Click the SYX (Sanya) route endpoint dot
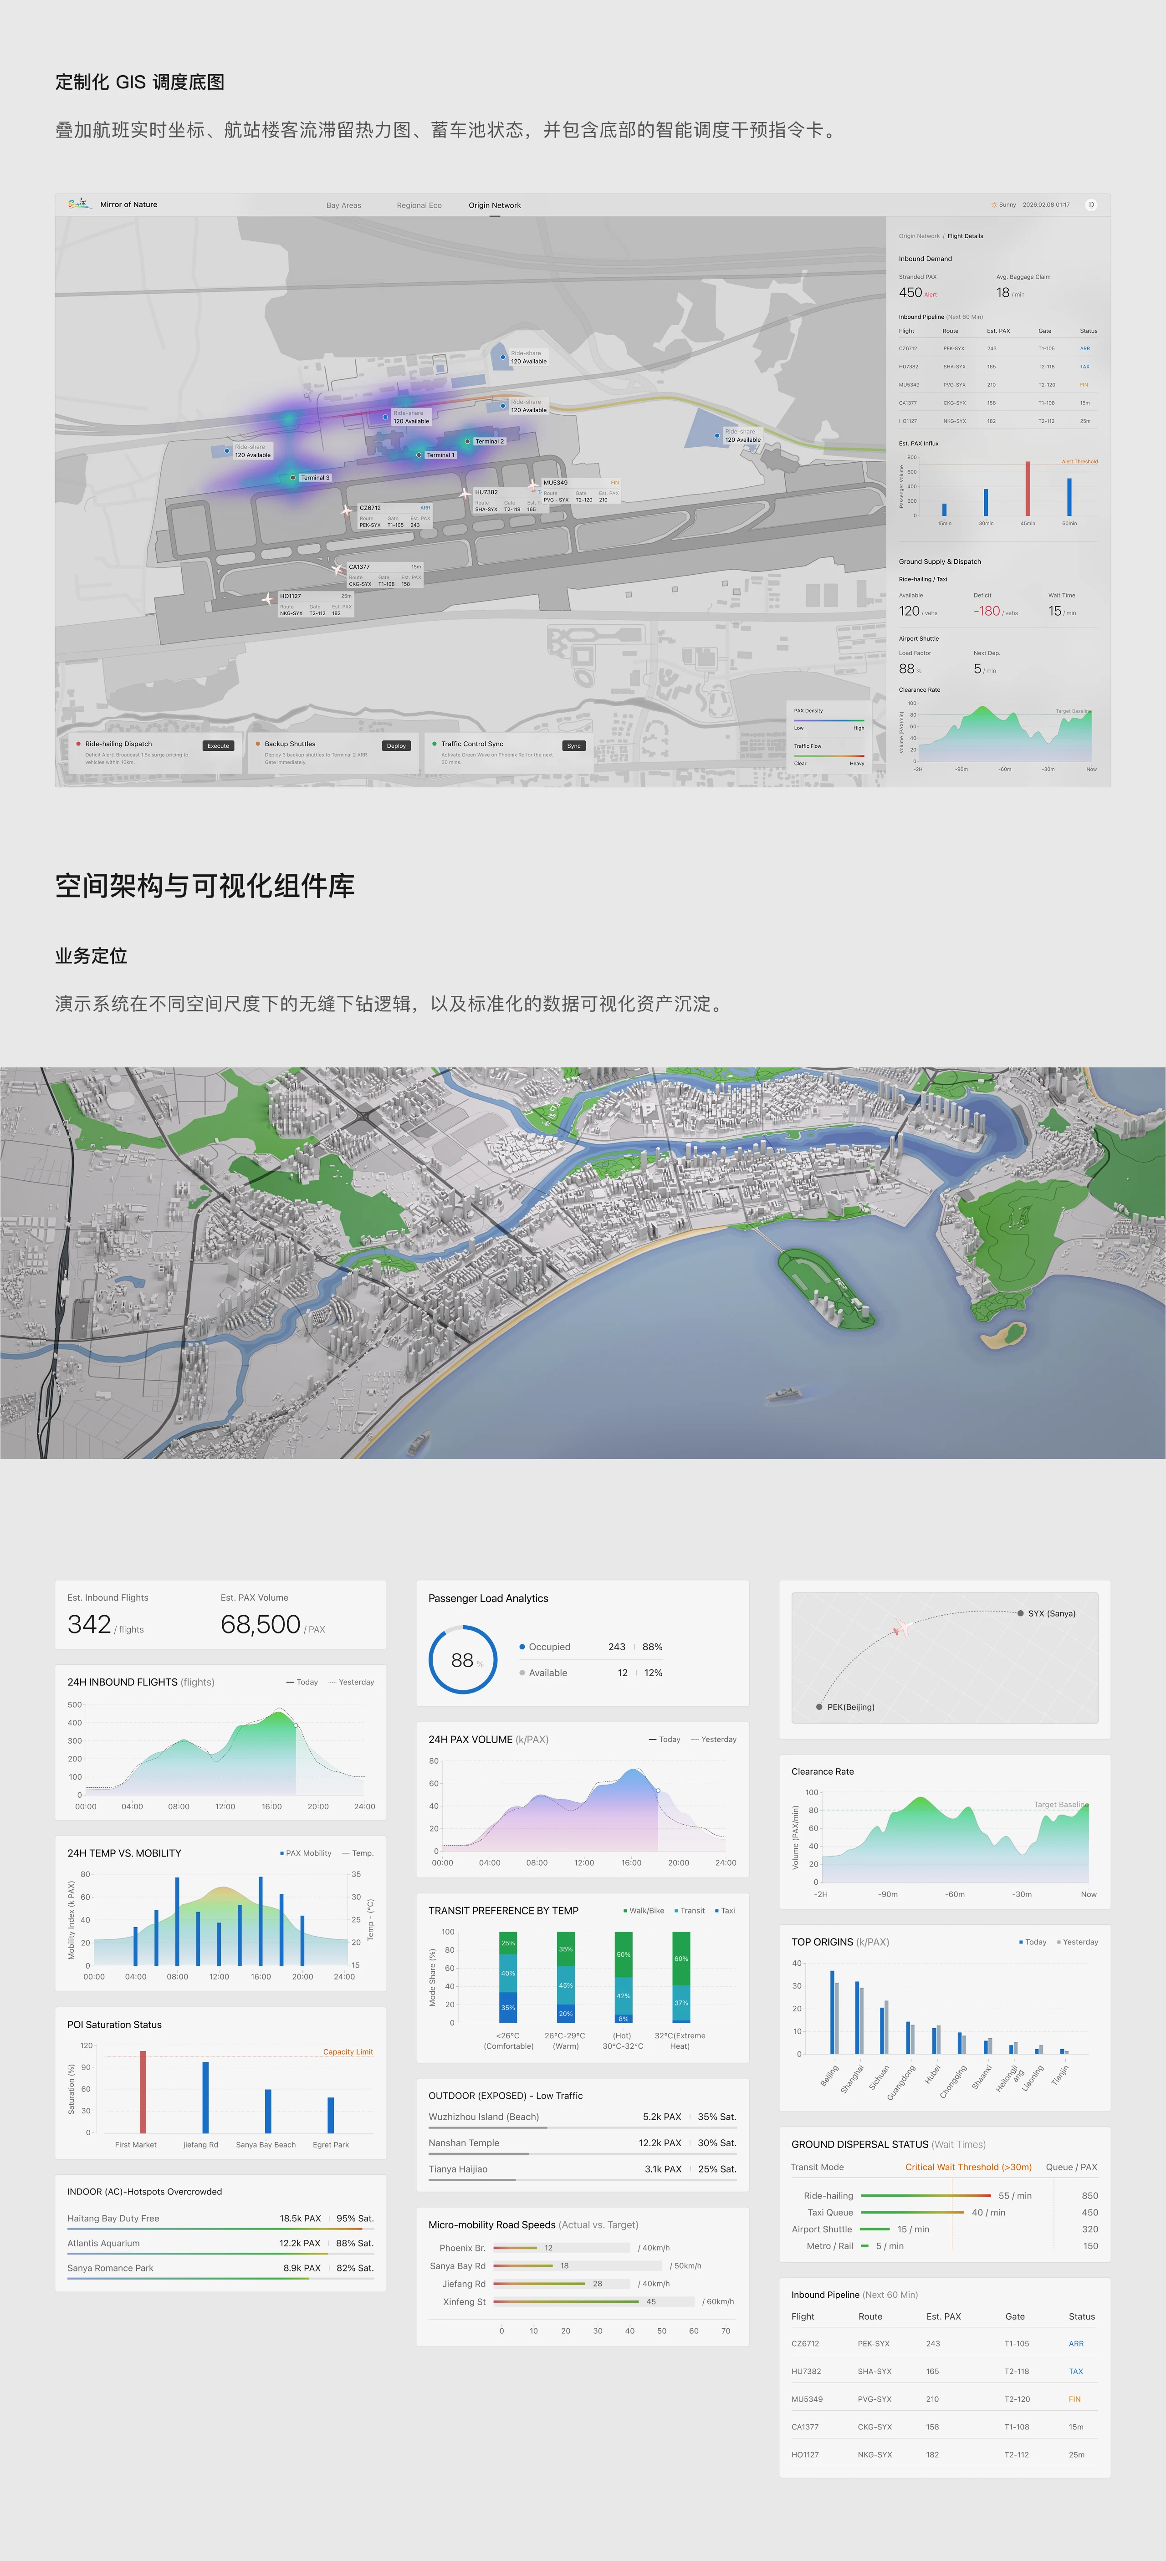The image size is (1166, 2561). click(x=1020, y=1613)
